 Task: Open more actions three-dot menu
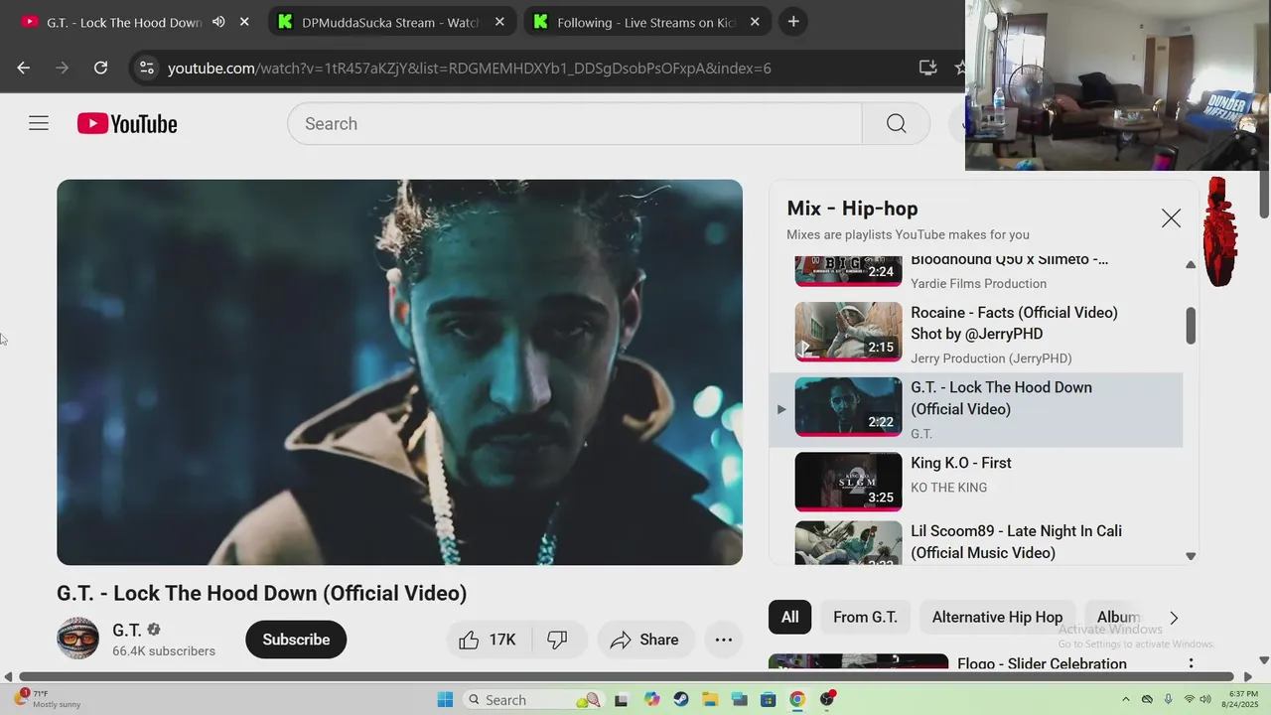point(724,640)
